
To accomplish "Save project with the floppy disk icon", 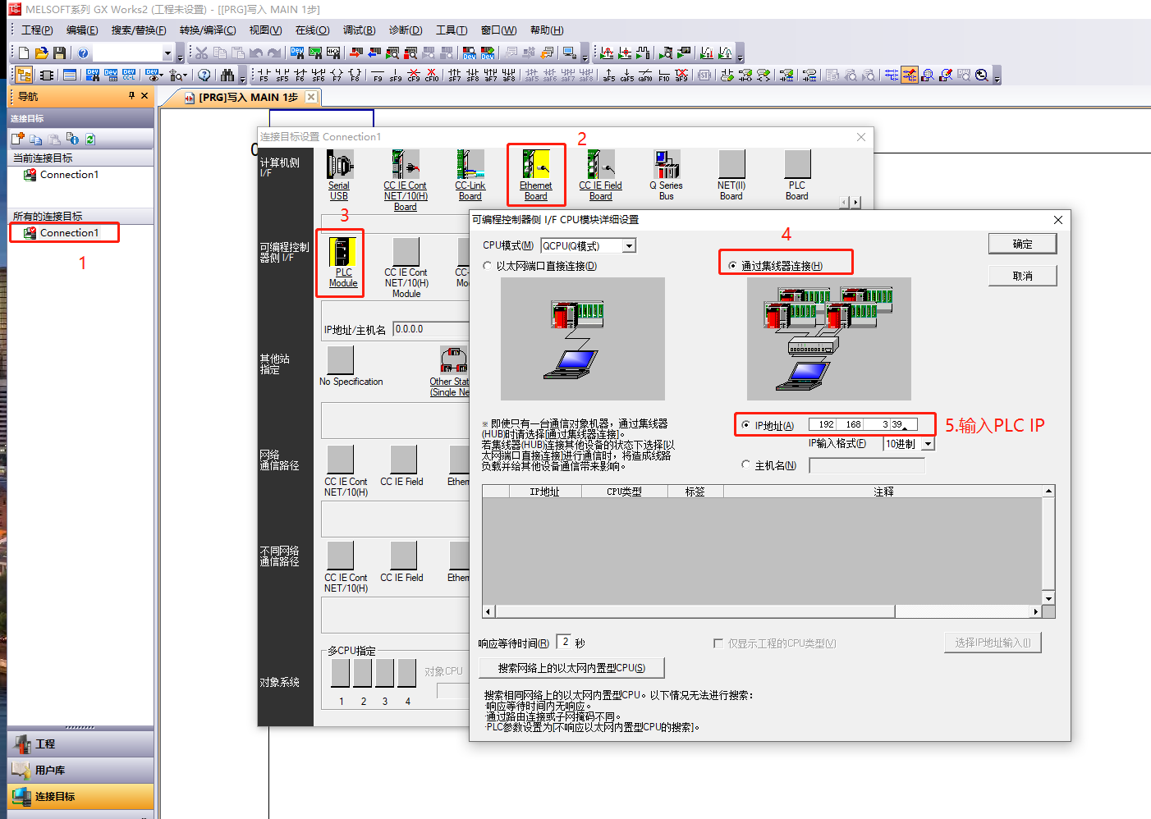I will click(59, 53).
